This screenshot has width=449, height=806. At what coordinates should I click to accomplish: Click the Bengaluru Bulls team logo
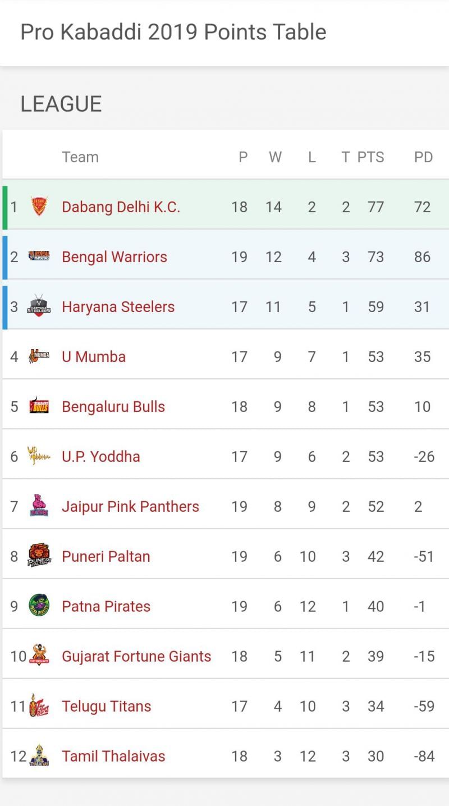(x=39, y=406)
